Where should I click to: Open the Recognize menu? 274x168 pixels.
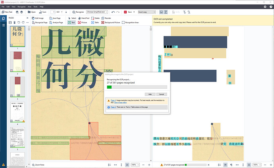[21, 7]
